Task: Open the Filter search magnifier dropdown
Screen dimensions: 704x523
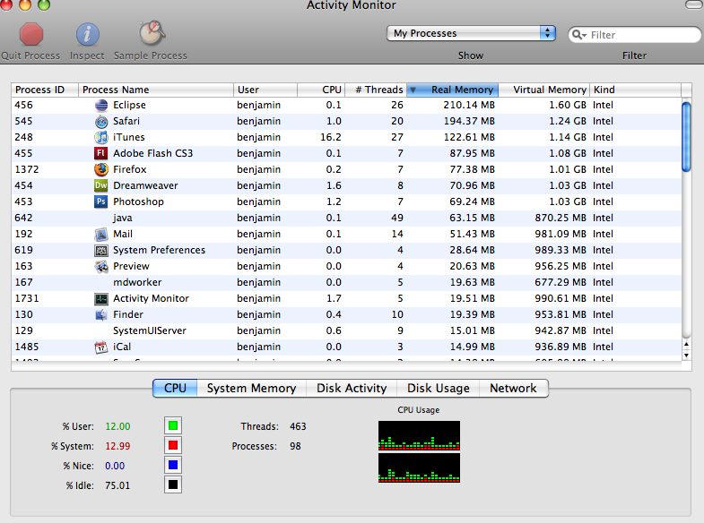Action: click(x=579, y=35)
